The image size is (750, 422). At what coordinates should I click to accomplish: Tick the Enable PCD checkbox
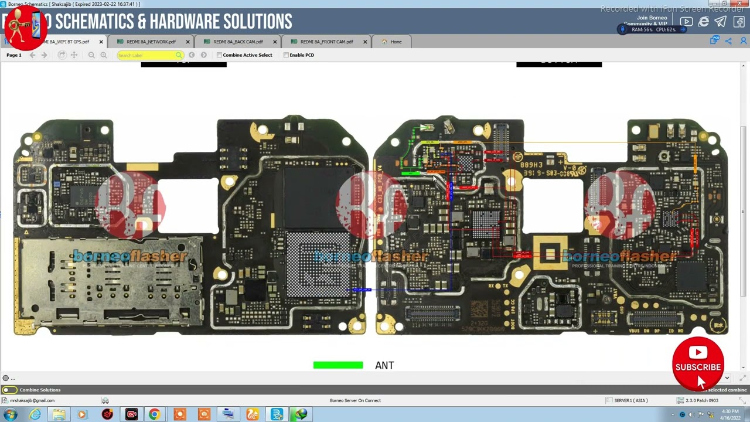pos(286,55)
